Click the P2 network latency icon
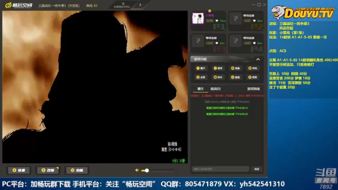This screenshot has width=338, height=190. 254,21
